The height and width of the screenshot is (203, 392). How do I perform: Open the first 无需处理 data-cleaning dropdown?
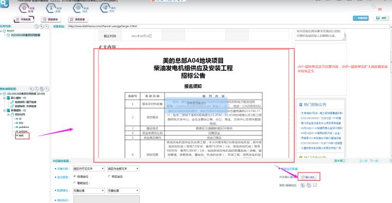tap(89, 190)
